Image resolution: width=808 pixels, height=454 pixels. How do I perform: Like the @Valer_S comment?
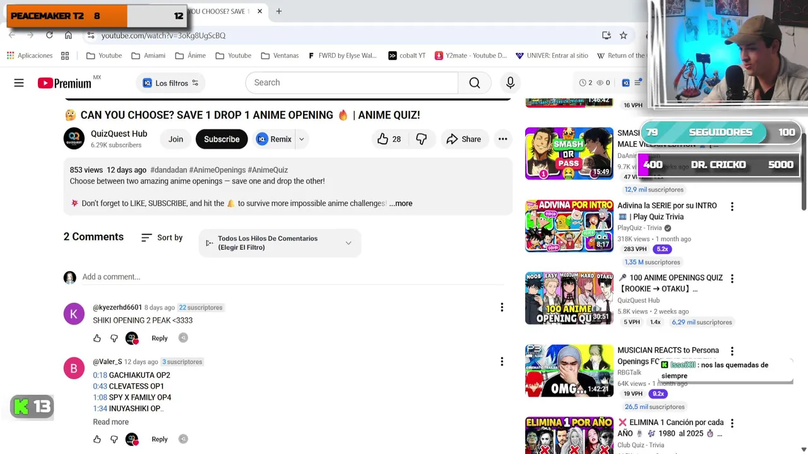97,439
